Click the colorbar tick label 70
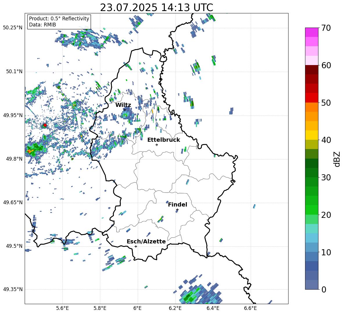This screenshot has height=314, width=344. [326, 28]
